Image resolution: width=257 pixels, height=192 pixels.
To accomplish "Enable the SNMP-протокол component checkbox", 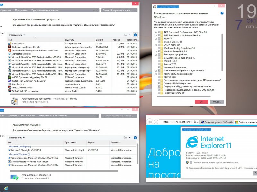I will (159, 45).
